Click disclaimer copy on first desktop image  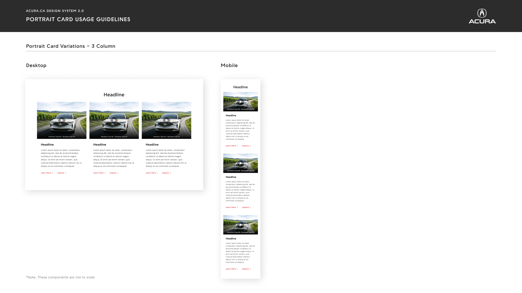pos(62,137)
